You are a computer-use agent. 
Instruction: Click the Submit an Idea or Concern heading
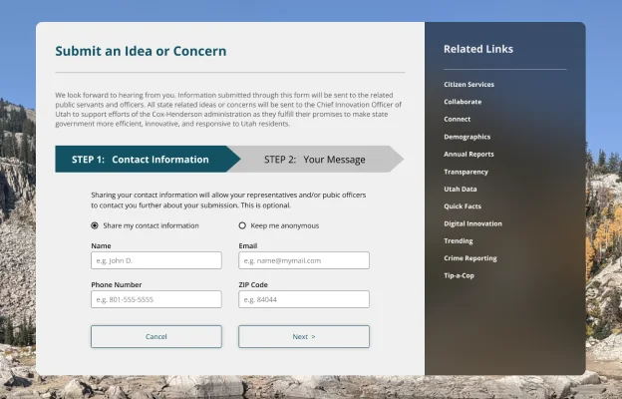tap(141, 51)
